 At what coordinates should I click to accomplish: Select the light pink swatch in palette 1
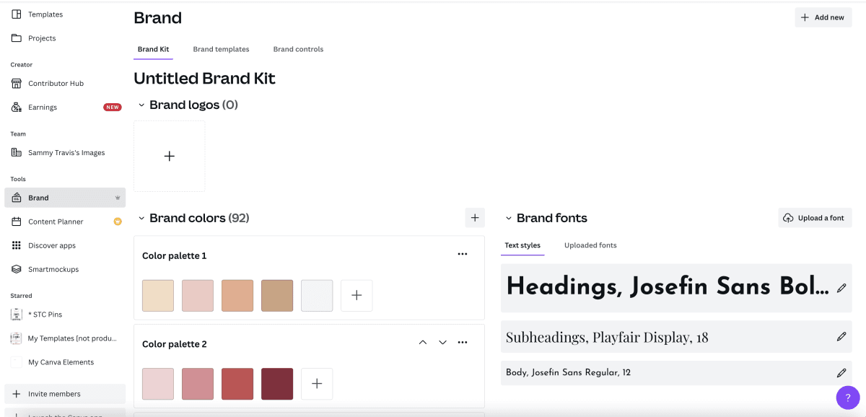[198, 296]
